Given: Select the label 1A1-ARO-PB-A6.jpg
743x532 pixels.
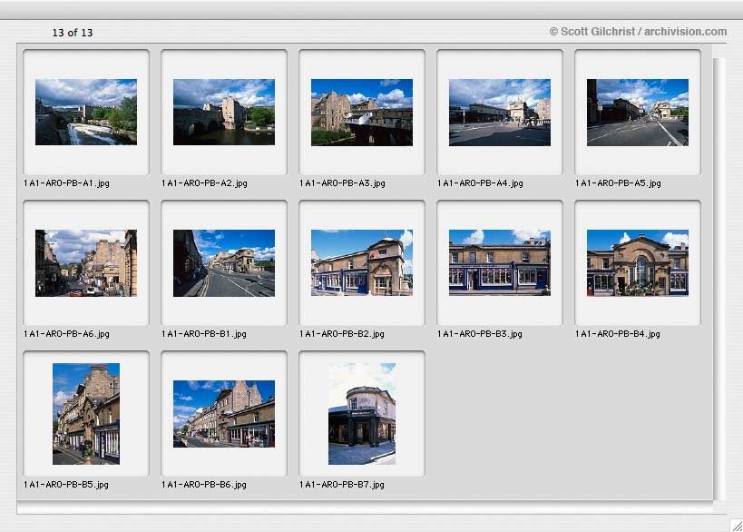Looking at the screenshot, I should pyautogui.click(x=66, y=334).
